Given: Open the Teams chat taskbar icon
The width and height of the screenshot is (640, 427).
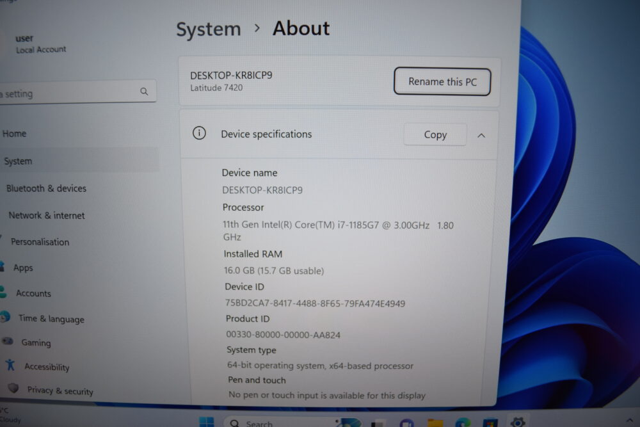Looking at the screenshot, I should [x=406, y=423].
